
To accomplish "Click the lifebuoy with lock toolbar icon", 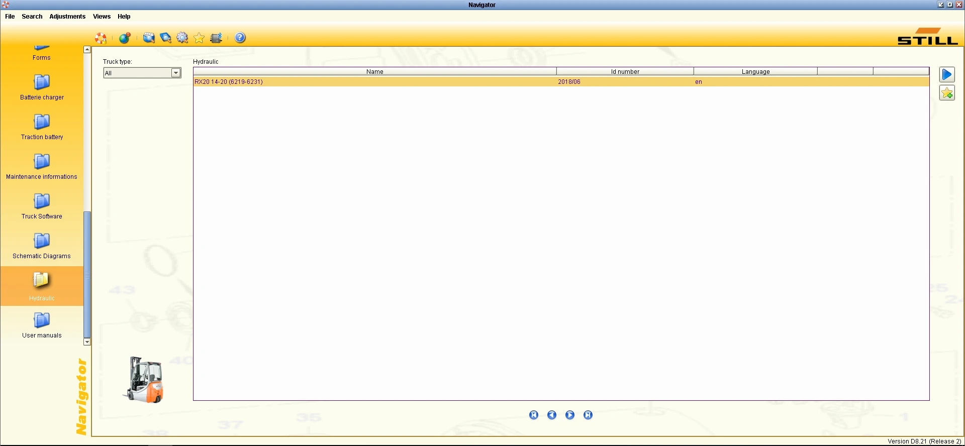I will pos(101,38).
